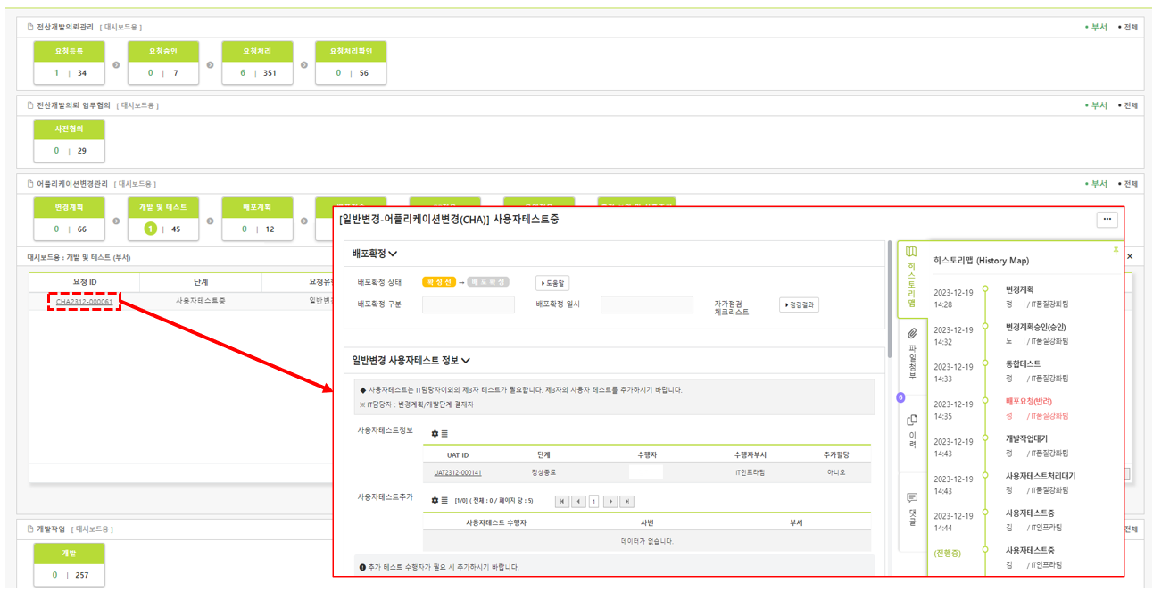Image resolution: width=1153 pixels, height=592 pixels.
Task: Click the 점검결과 button
Action: 798,305
